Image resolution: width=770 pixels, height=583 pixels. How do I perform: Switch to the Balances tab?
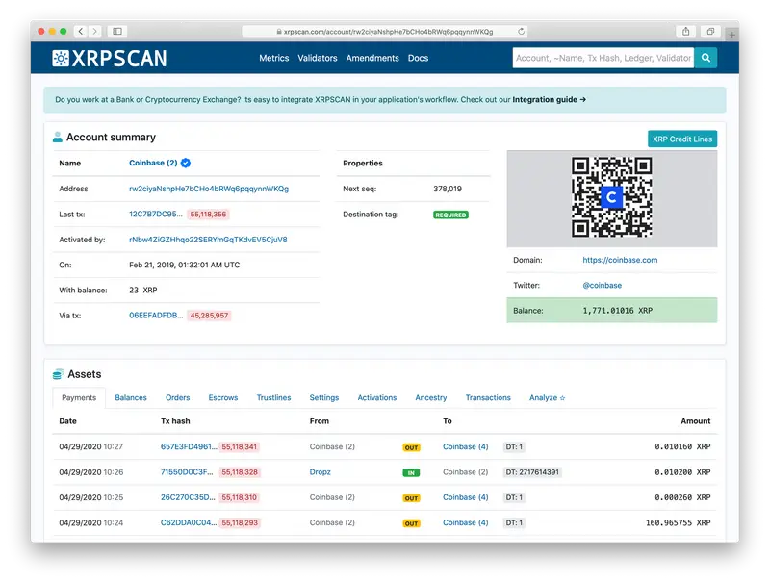(x=131, y=397)
